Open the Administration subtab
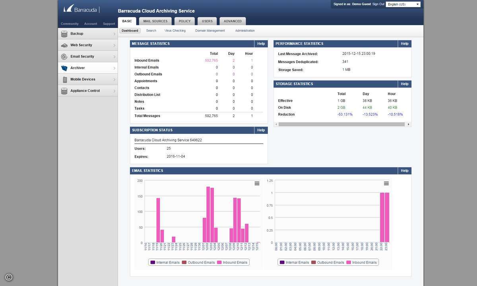This screenshot has width=477, height=286. coord(245,31)
